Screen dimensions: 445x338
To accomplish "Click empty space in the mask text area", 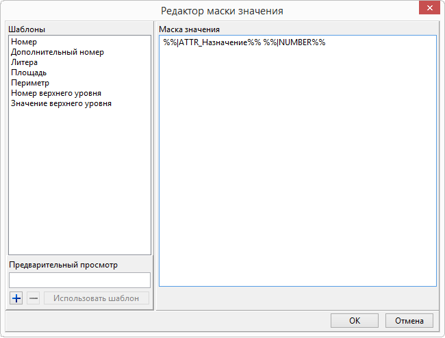I will coord(298,171).
